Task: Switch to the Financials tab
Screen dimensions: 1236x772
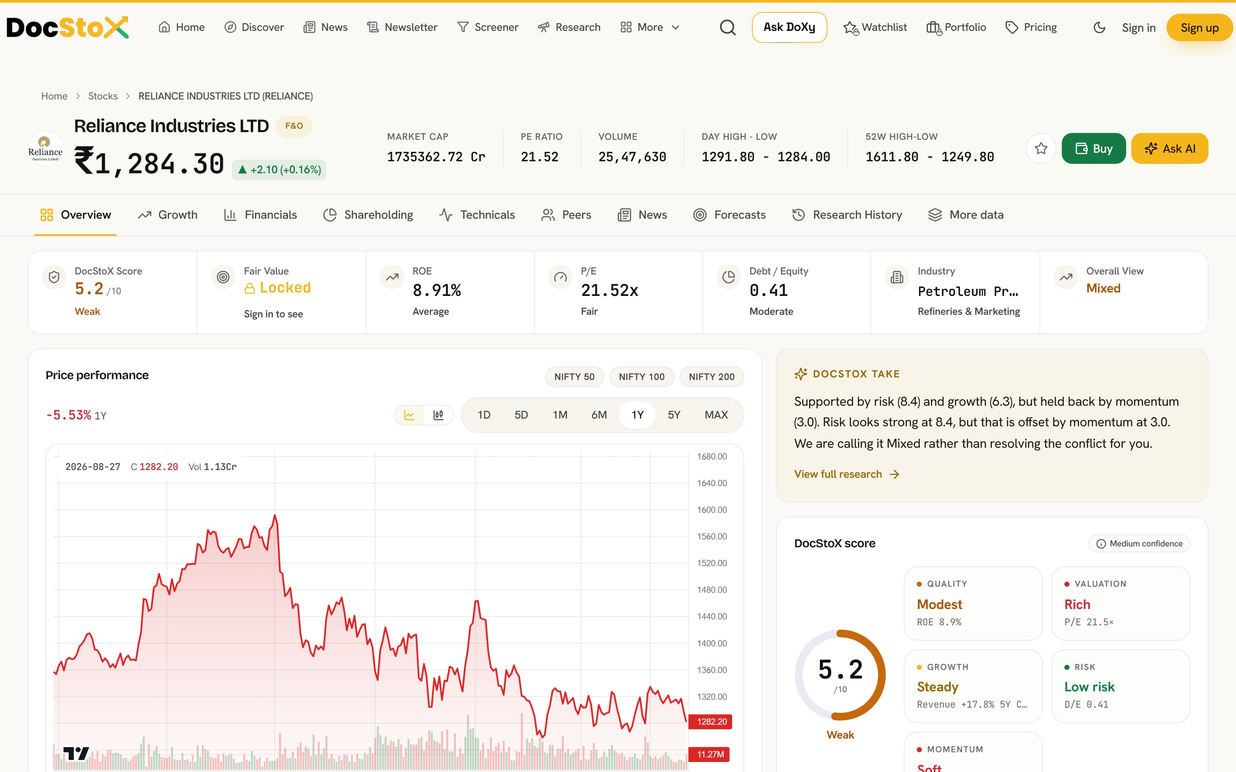Action: coord(260,215)
